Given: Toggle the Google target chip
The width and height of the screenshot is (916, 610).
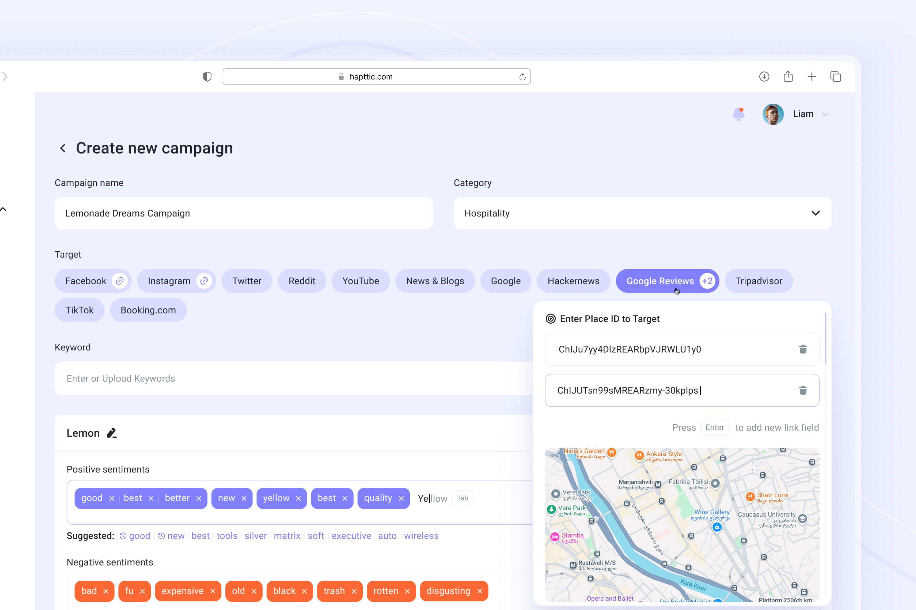Looking at the screenshot, I should (x=506, y=281).
